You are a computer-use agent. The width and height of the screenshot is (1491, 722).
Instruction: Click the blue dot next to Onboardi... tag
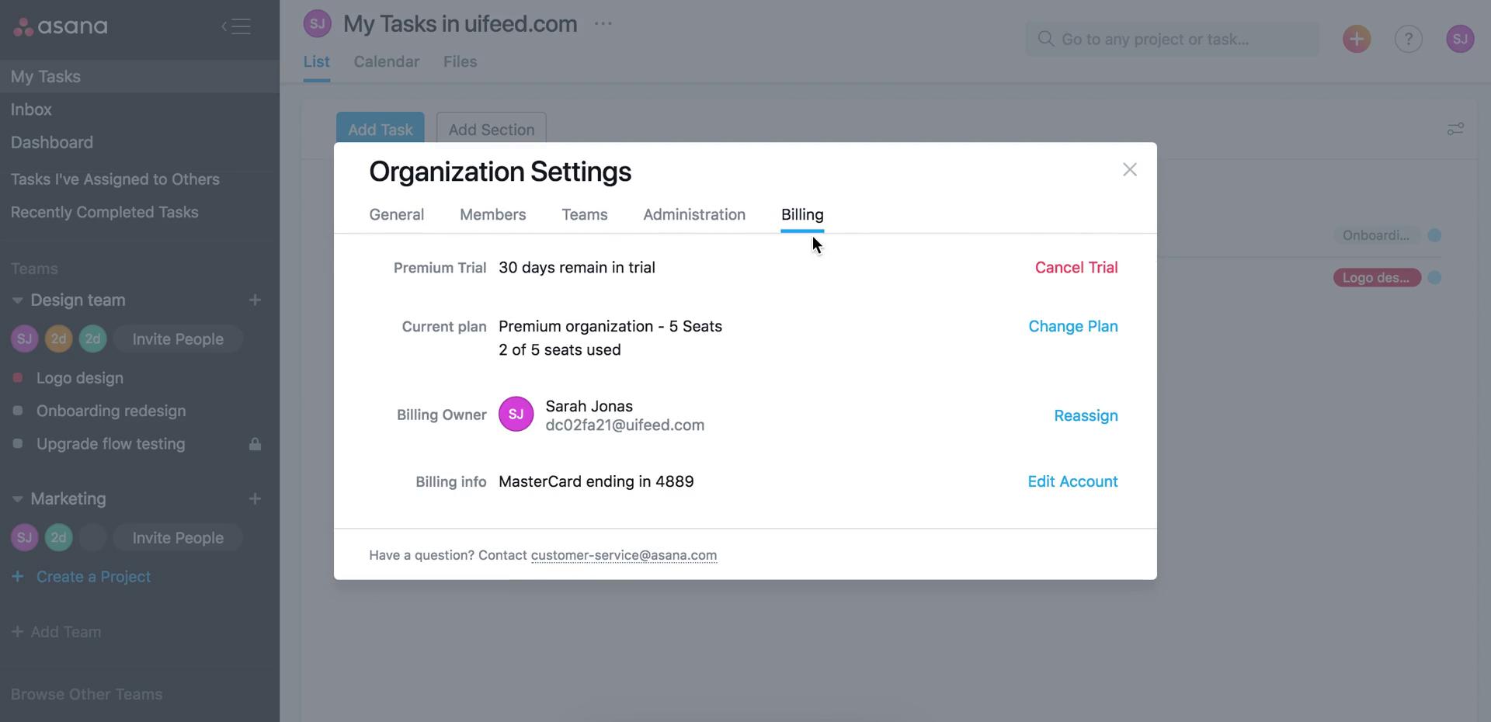pyautogui.click(x=1434, y=235)
